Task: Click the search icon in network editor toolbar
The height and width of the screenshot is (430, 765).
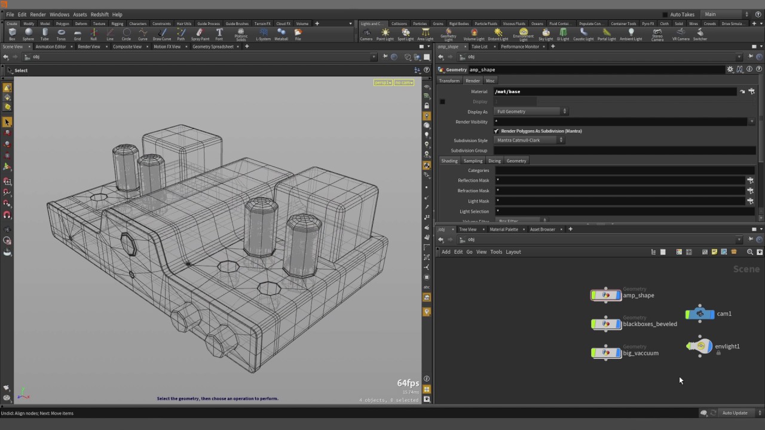Action: 751,252
